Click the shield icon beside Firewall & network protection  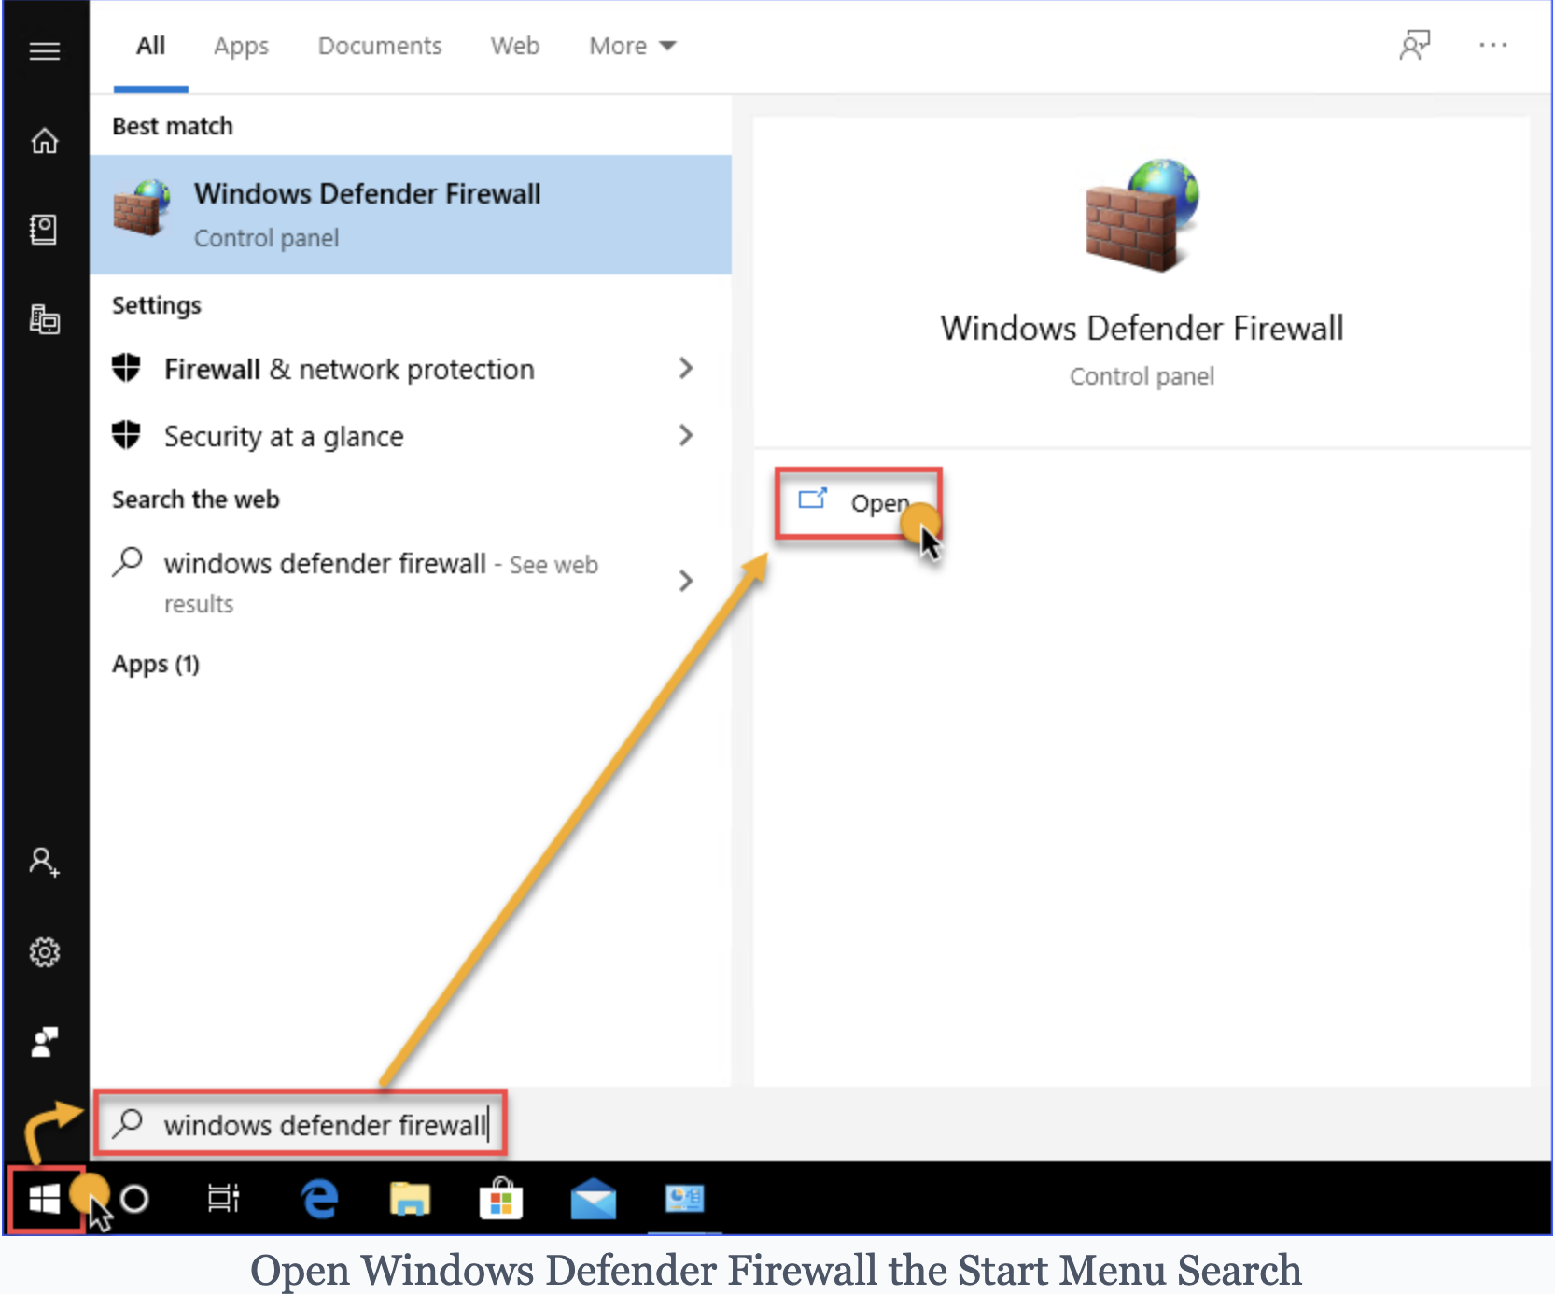126,368
